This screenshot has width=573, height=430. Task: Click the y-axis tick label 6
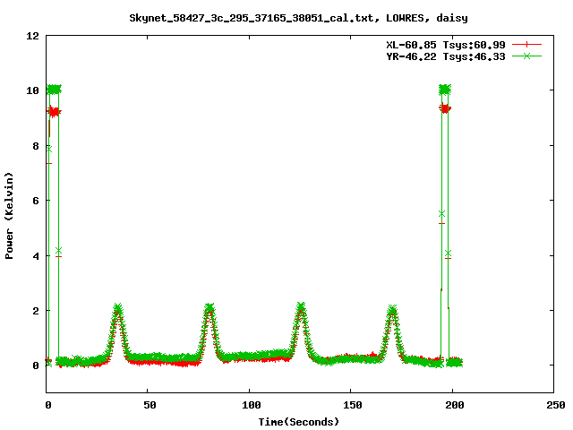point(36,201)
